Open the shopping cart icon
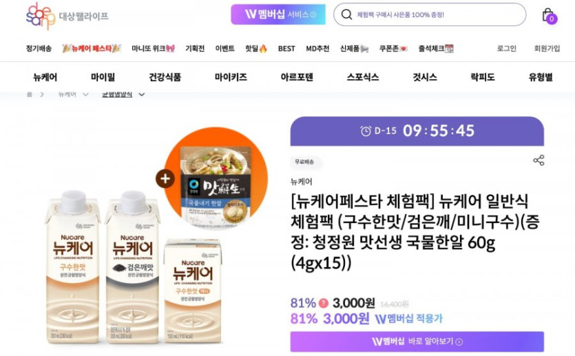Screen dimensions: 575x356 pos(549,16)
